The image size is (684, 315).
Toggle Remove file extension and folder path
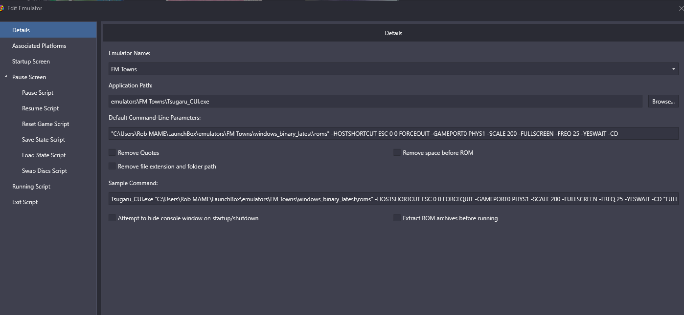click(x=112, y=166)
